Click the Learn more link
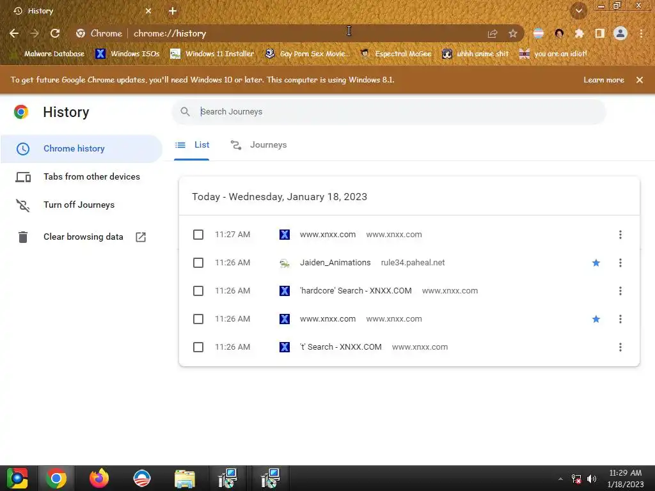This screenshot has height=491, width=655. coord(604,80)
